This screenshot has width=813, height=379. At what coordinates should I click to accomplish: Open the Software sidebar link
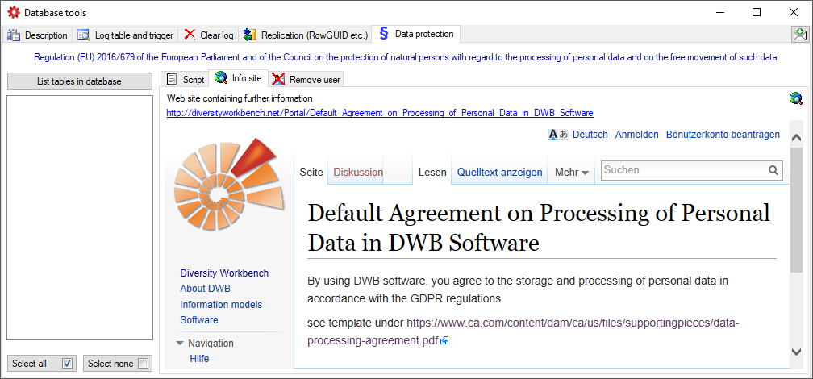[199, 320]
